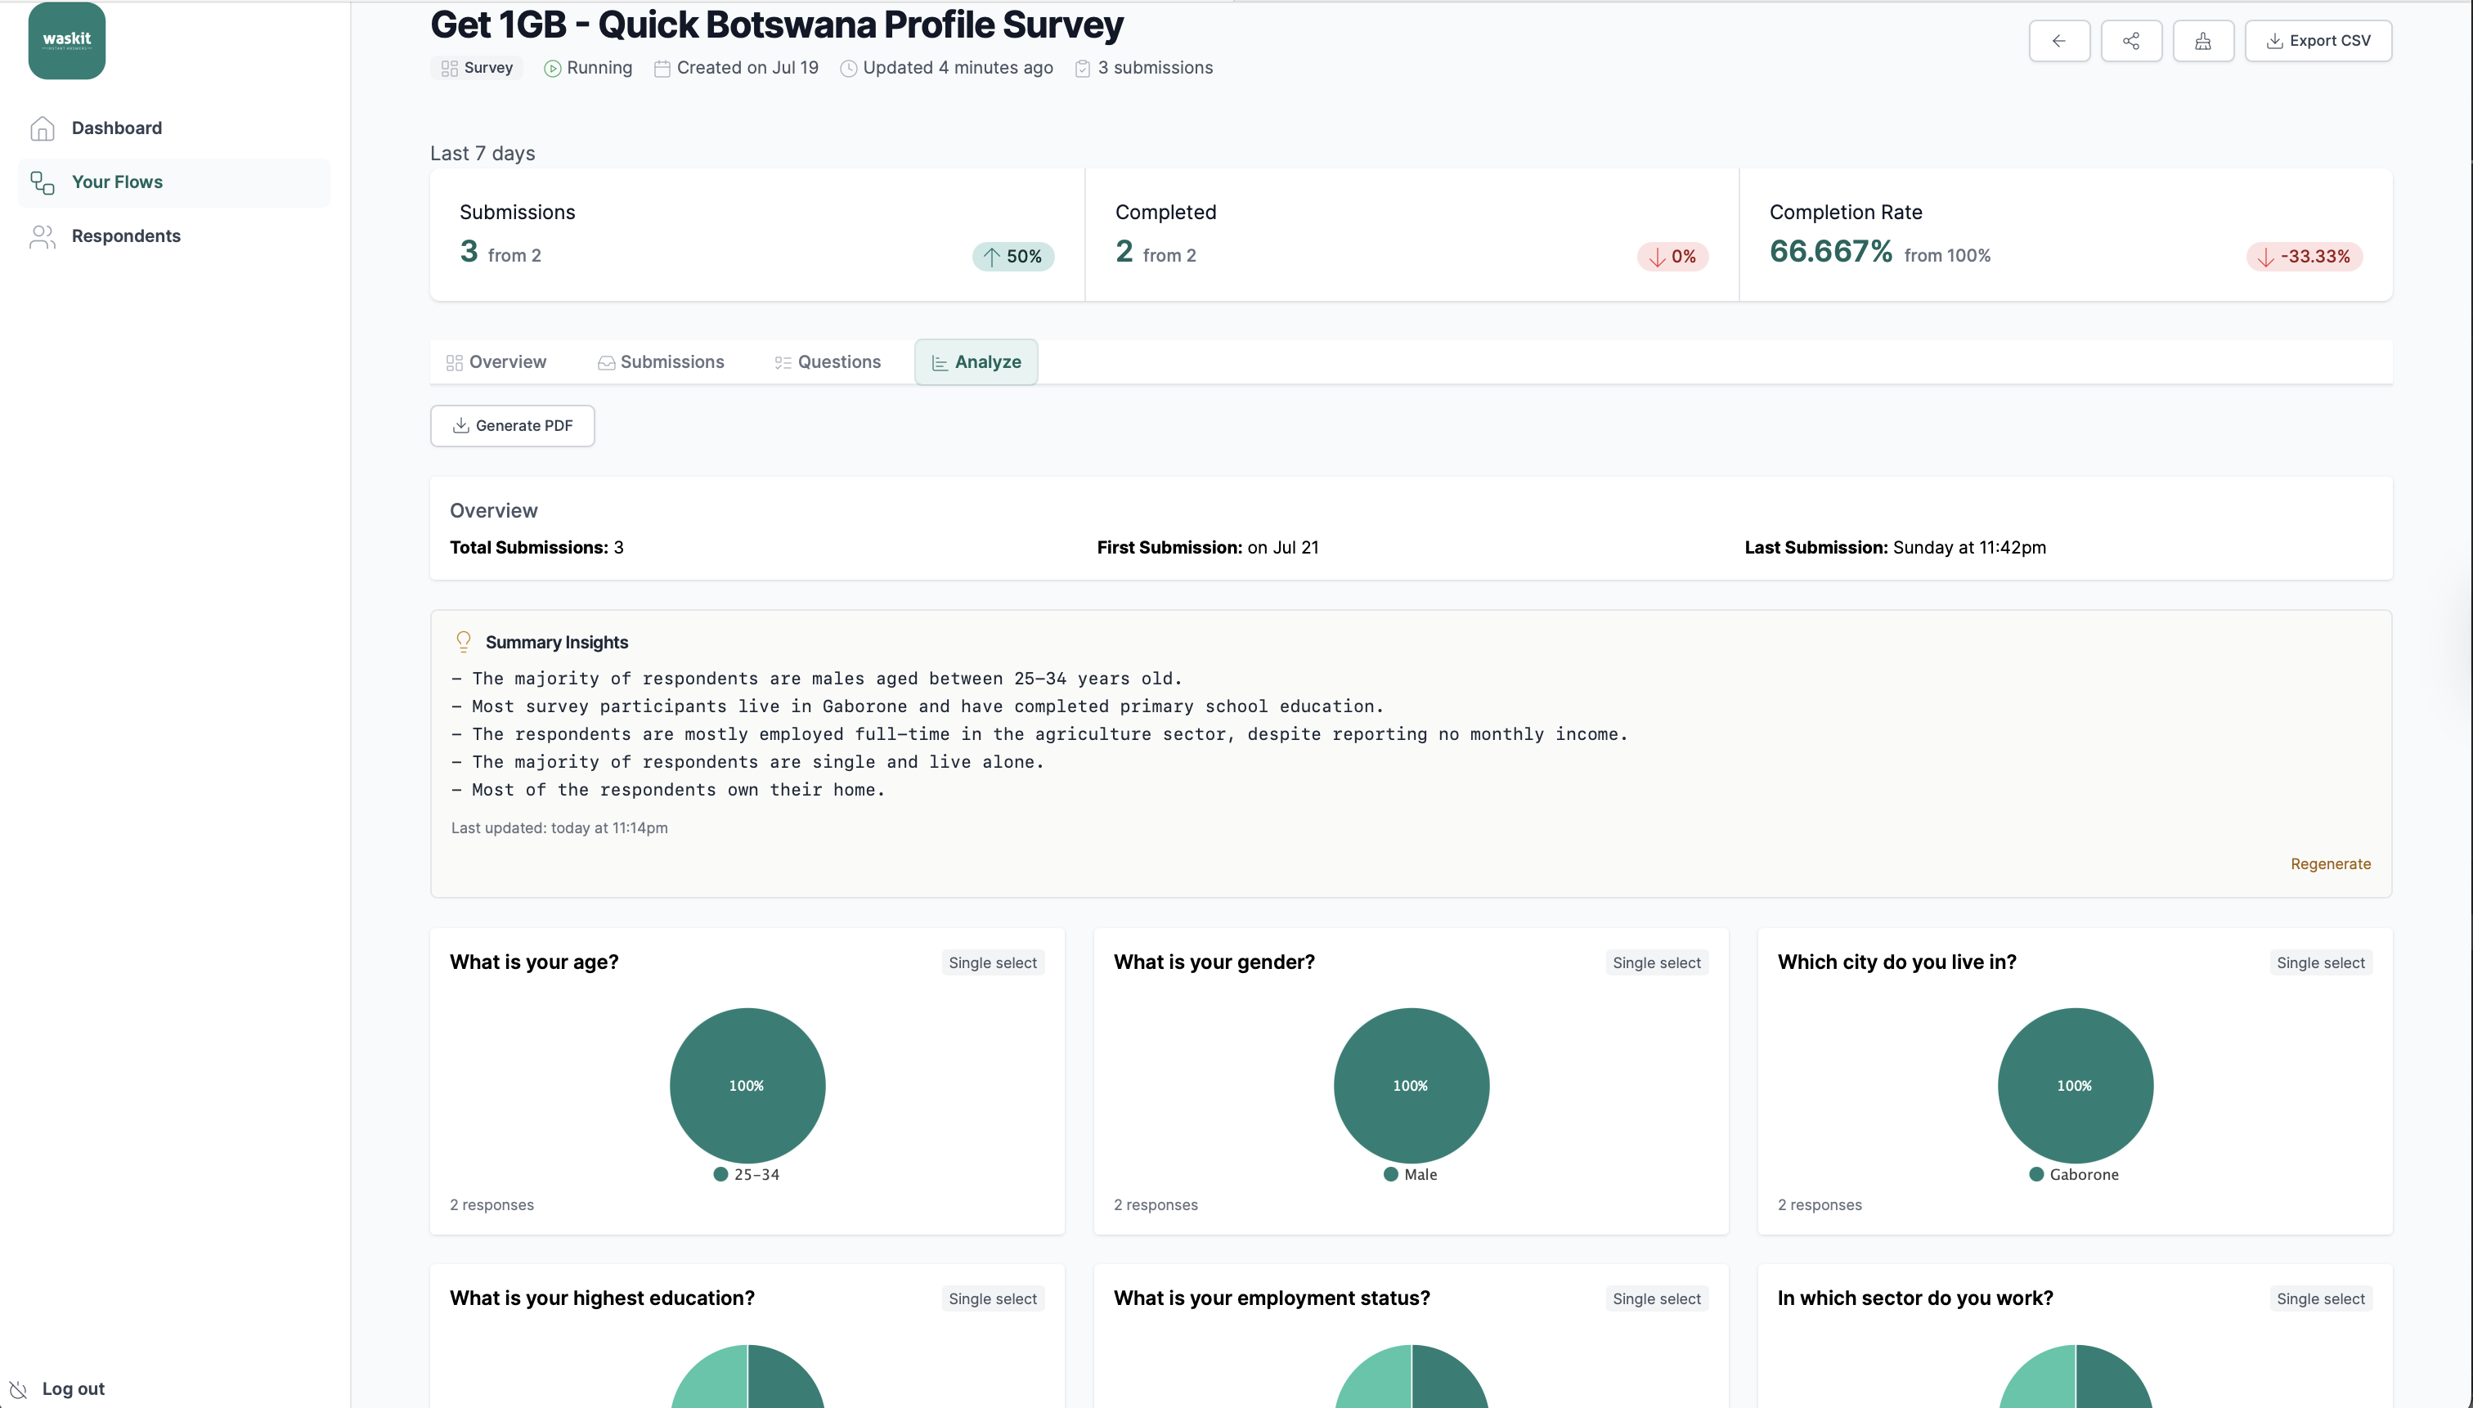Screen dimensions: 2473x1408
Task: Click the Log out power icon
Action: click(18, 1388)
